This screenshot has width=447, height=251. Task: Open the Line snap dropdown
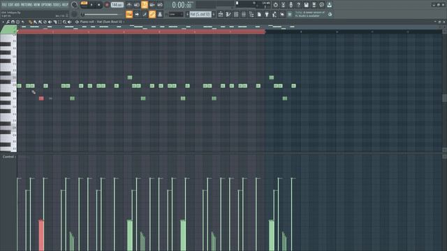point(176,14)
